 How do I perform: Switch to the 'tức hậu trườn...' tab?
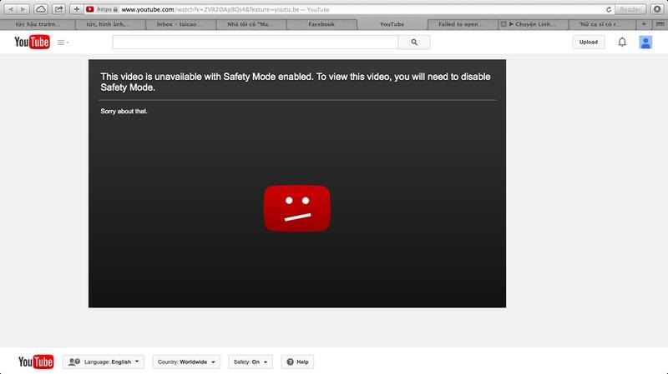coord(38,24)
